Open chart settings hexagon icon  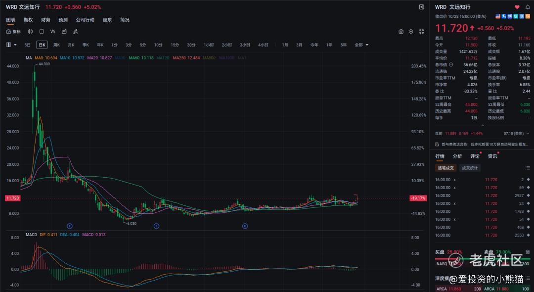[x=411, y=32]
